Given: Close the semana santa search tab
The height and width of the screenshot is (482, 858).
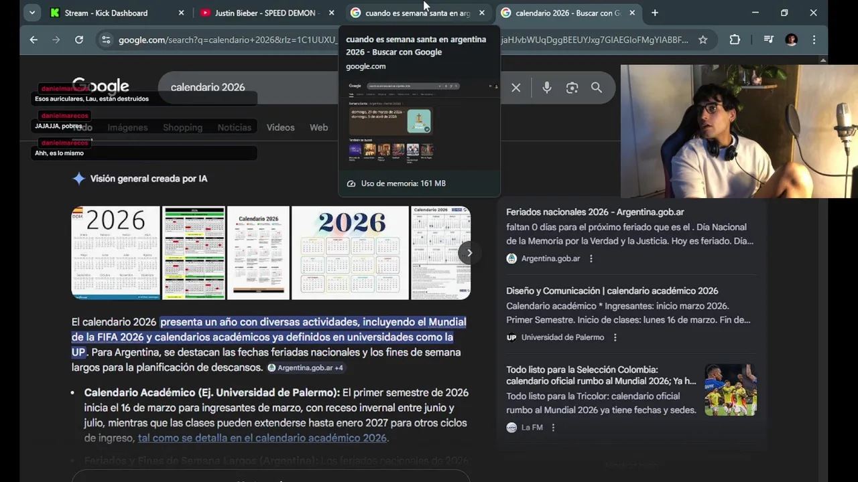Looking at the screenshot, I should 481,13.
